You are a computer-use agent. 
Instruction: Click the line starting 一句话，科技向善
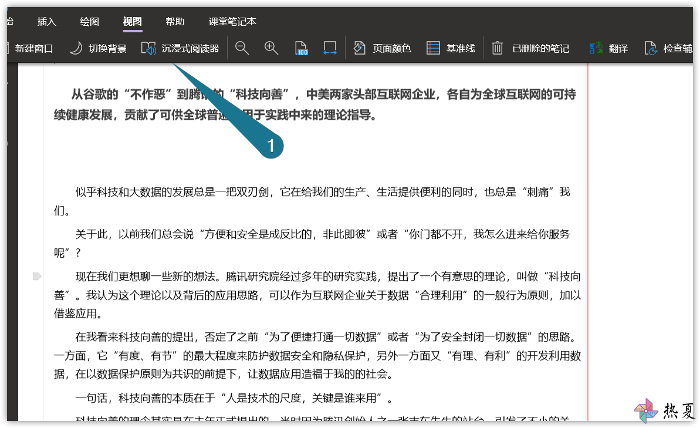pyautogui.click(x=234, y=397)
